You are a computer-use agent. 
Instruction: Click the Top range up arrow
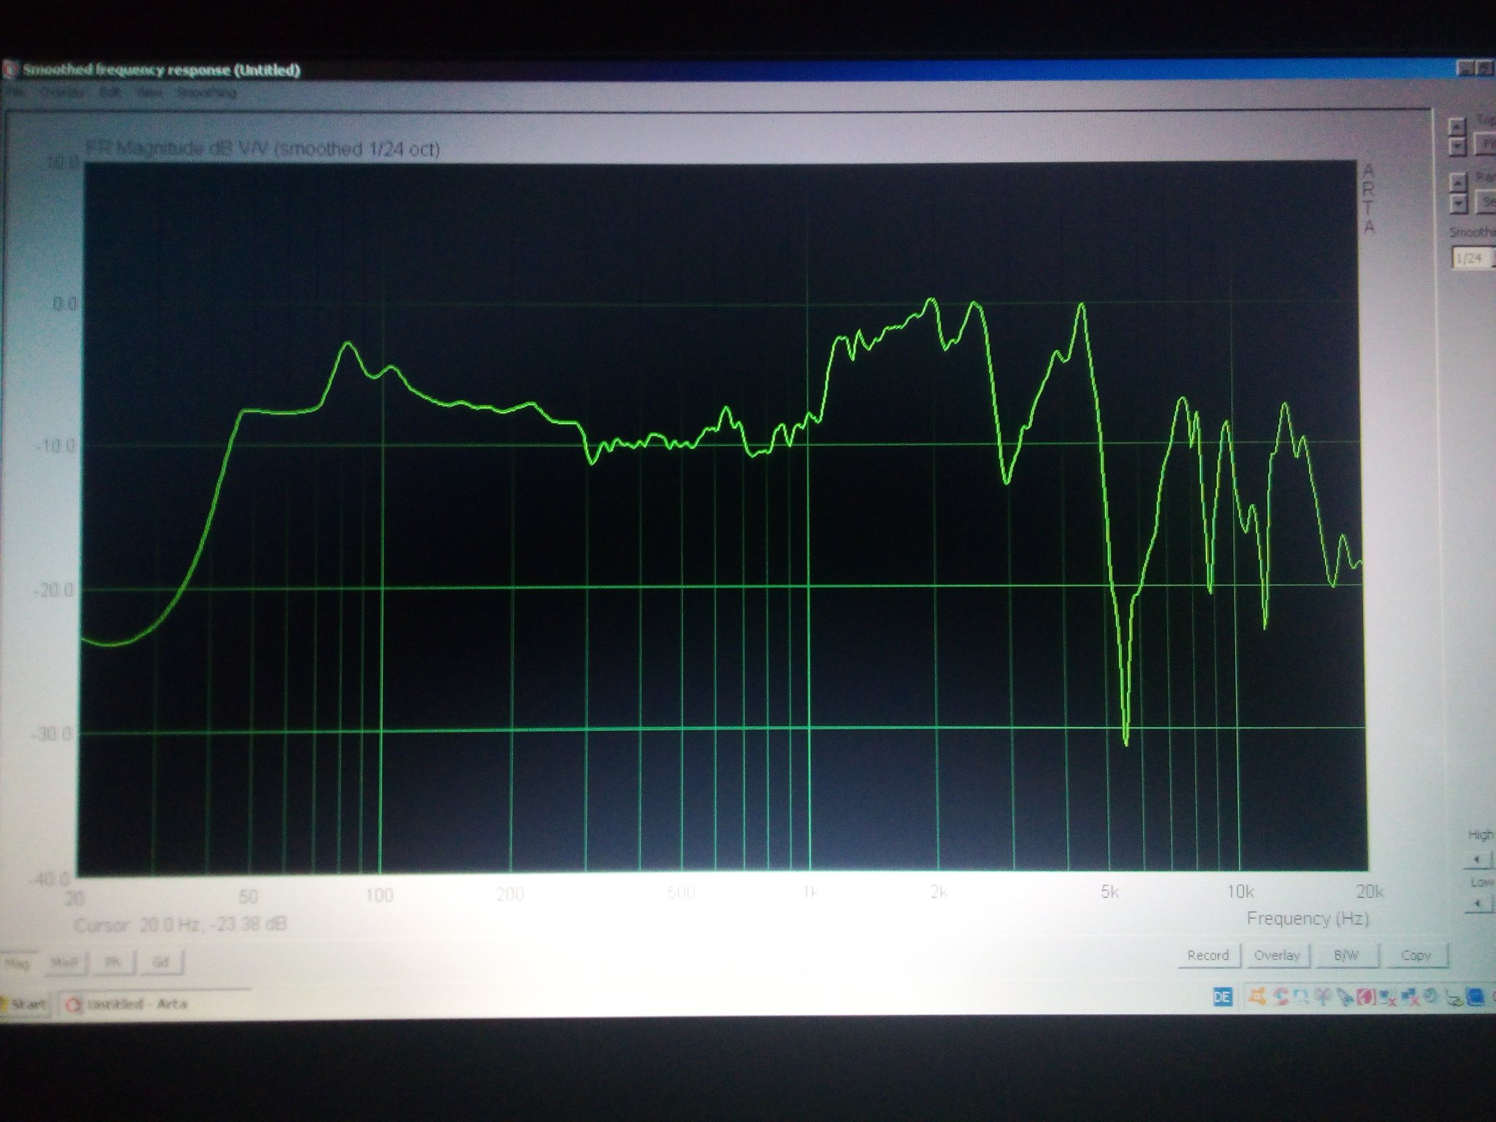(x=1457, y=127)
